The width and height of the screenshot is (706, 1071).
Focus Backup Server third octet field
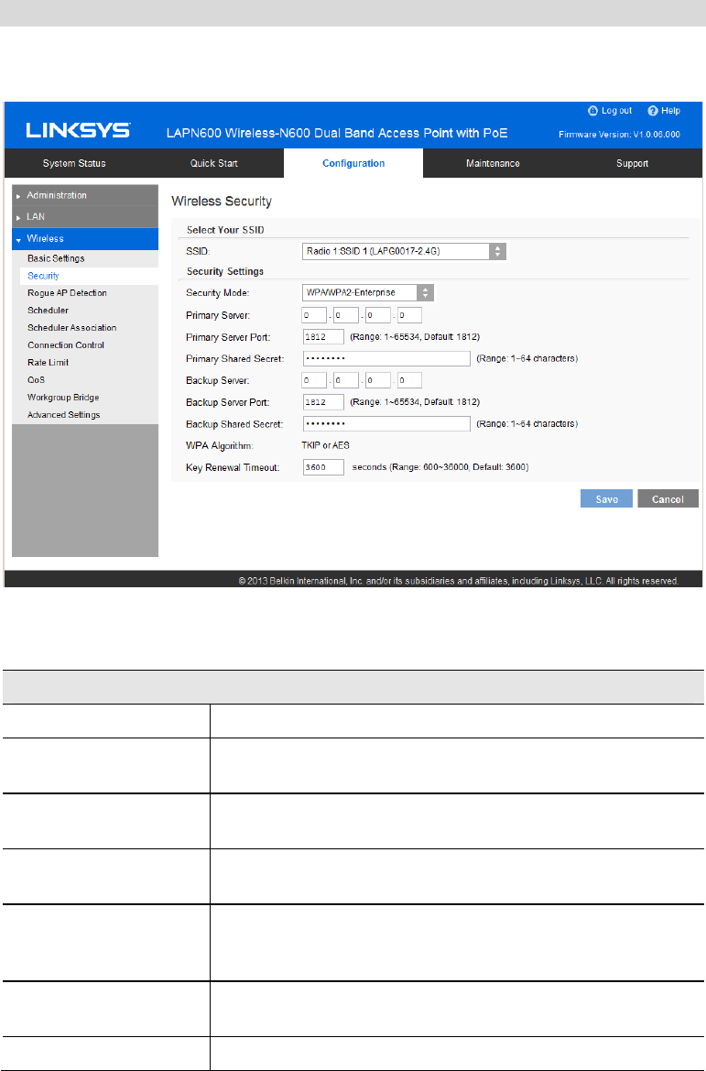(378, 380)
